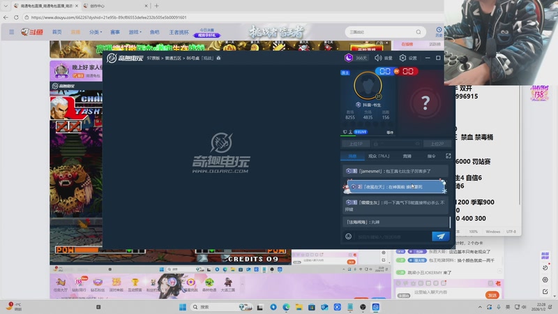The width and height of the screenshot is (558, 314).
Task: Expand 分类 category dropdown
Action: pos(96,32)
